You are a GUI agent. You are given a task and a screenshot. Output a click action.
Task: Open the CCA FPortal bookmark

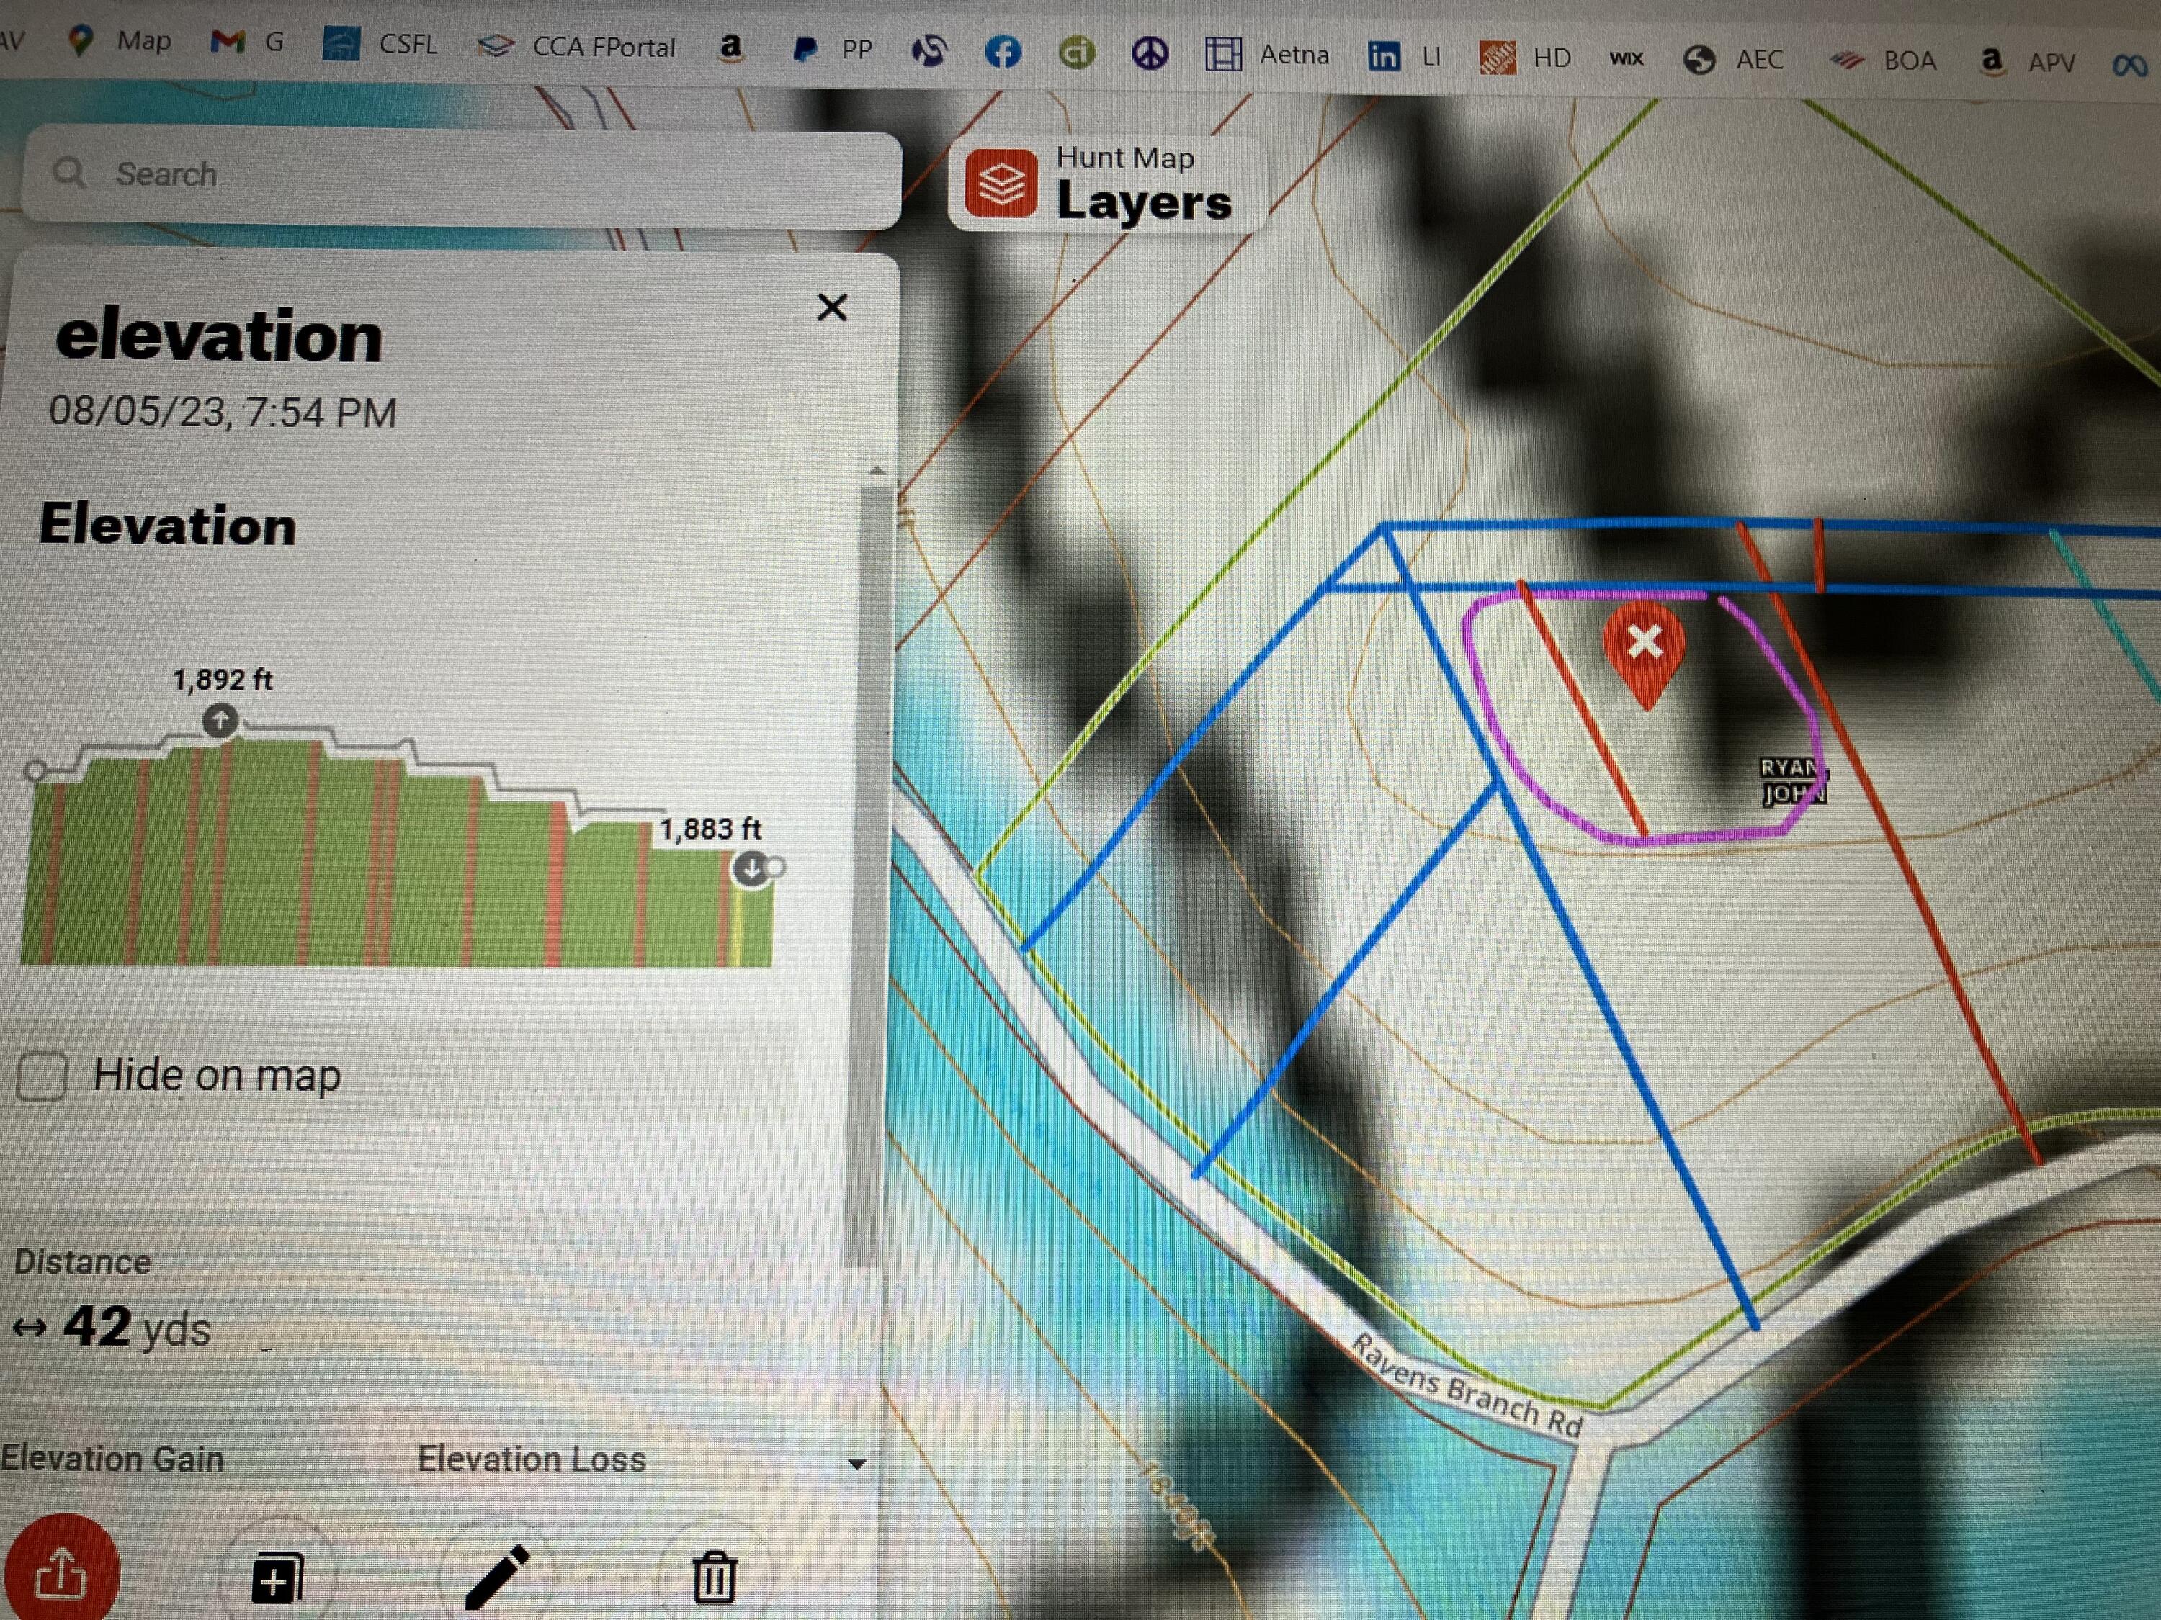tap(578, 46)
